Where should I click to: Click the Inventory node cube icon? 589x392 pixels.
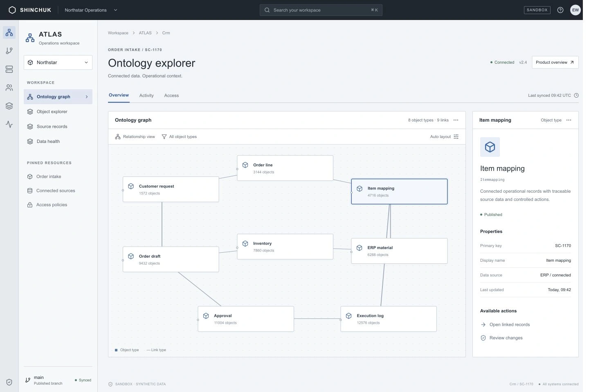(x=245, y=243)
